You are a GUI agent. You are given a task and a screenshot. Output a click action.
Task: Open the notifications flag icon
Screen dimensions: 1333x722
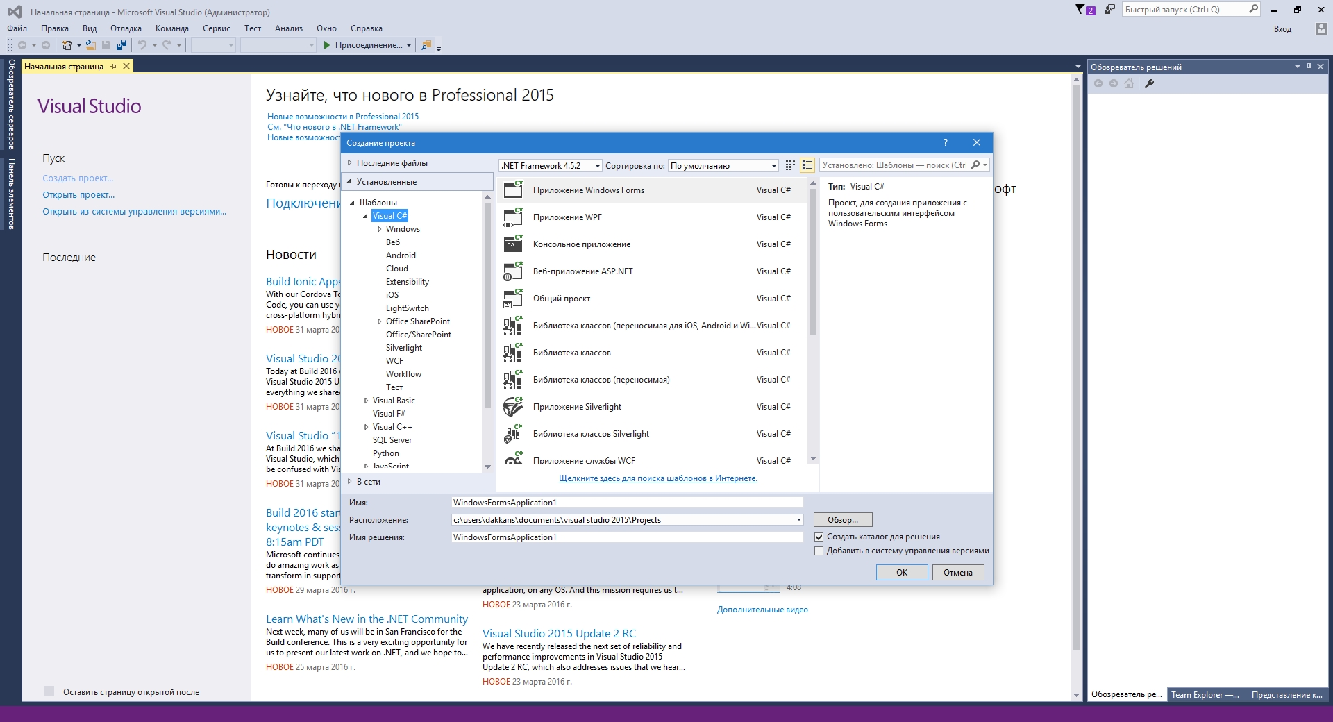coord(1081,10)
